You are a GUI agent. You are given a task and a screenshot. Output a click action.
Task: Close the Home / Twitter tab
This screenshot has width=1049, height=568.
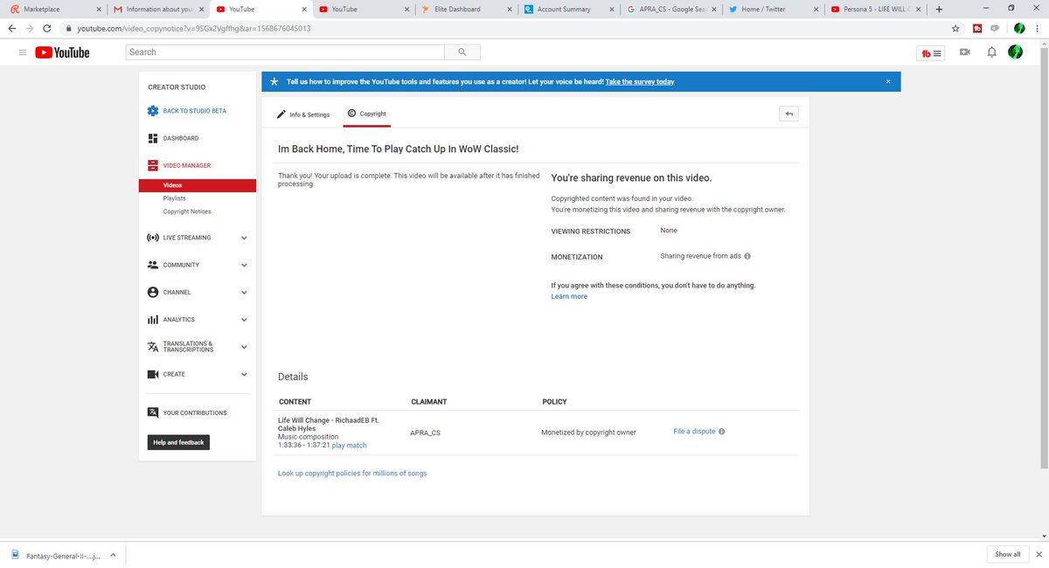pyautogui.click(x=816, y=10)
